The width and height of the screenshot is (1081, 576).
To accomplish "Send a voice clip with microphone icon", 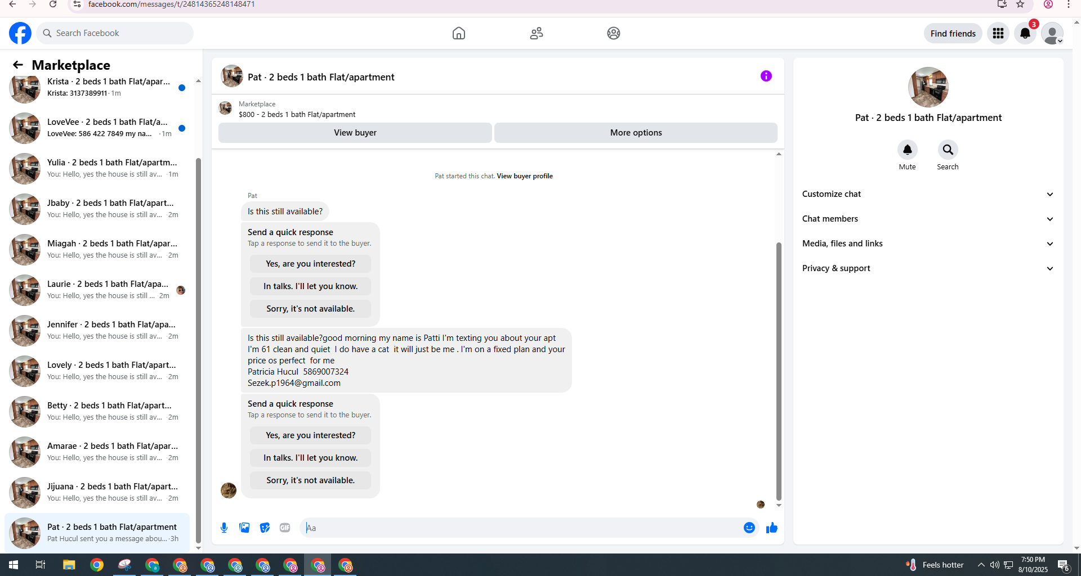I will pyautogui.click(x=224, y=528).
